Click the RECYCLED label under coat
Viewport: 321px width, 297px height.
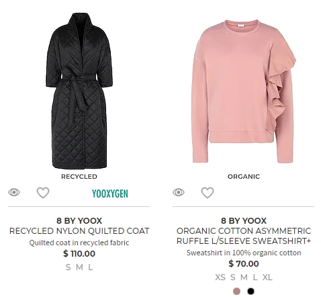[x=79, y=177]
